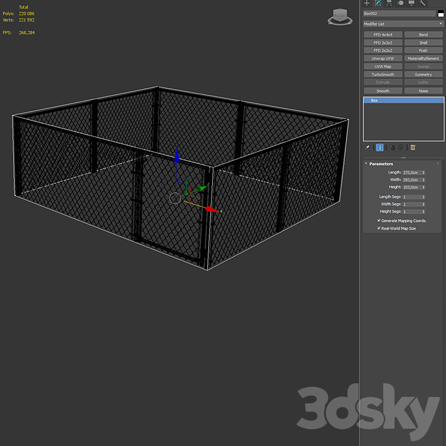446x446 pixels.
Task: Toggle Show End Result icon
Action: click(x=380, y=147)
